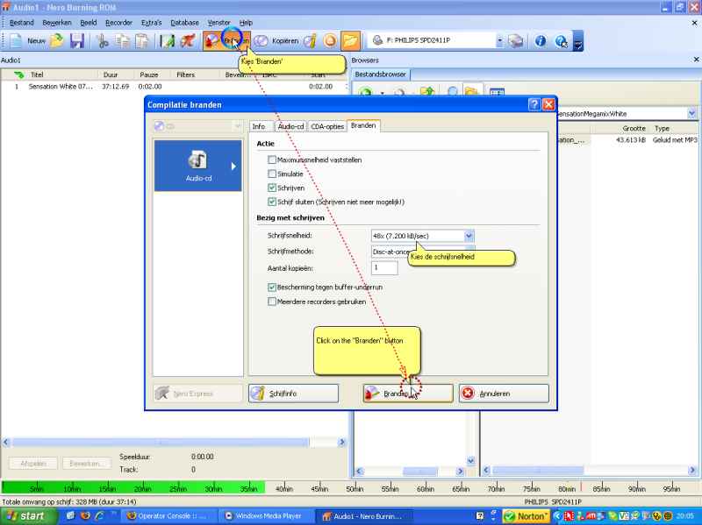This screenshot has width=702, height=525.
Task: Open the Extra's menu
Action: 151,23
